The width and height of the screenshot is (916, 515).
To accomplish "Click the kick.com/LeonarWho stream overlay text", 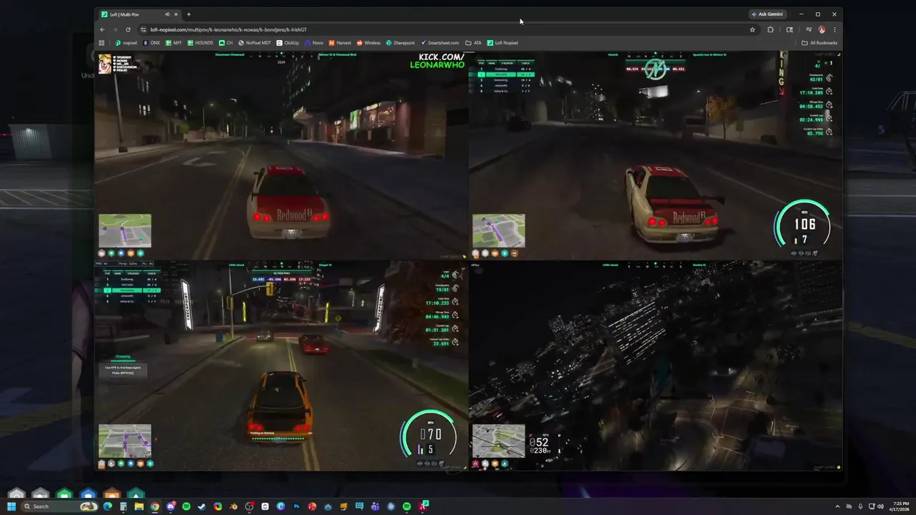I will [437, 61].
